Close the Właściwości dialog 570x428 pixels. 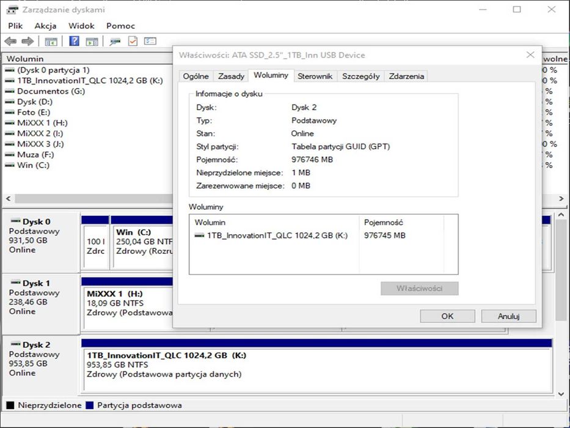530,55
